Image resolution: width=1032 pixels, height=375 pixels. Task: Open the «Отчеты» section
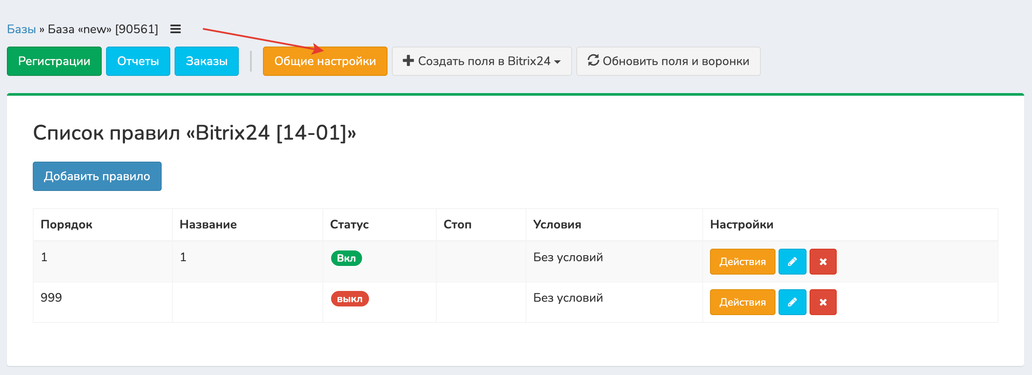point(138,61)
